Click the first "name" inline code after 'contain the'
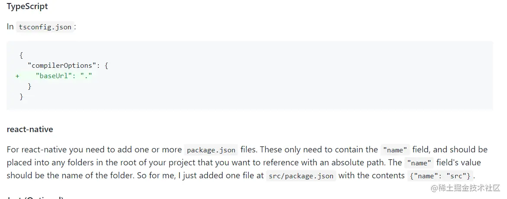507x199 pixels. (395, 150)
